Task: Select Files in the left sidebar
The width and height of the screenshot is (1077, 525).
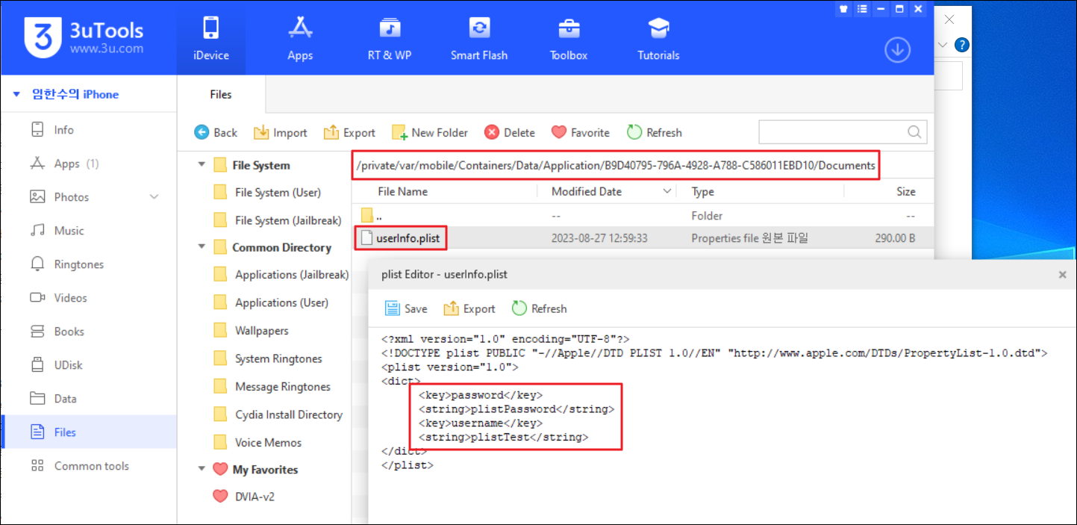Action: (89, 432)
